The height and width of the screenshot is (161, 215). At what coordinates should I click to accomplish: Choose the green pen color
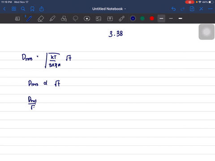142,18
